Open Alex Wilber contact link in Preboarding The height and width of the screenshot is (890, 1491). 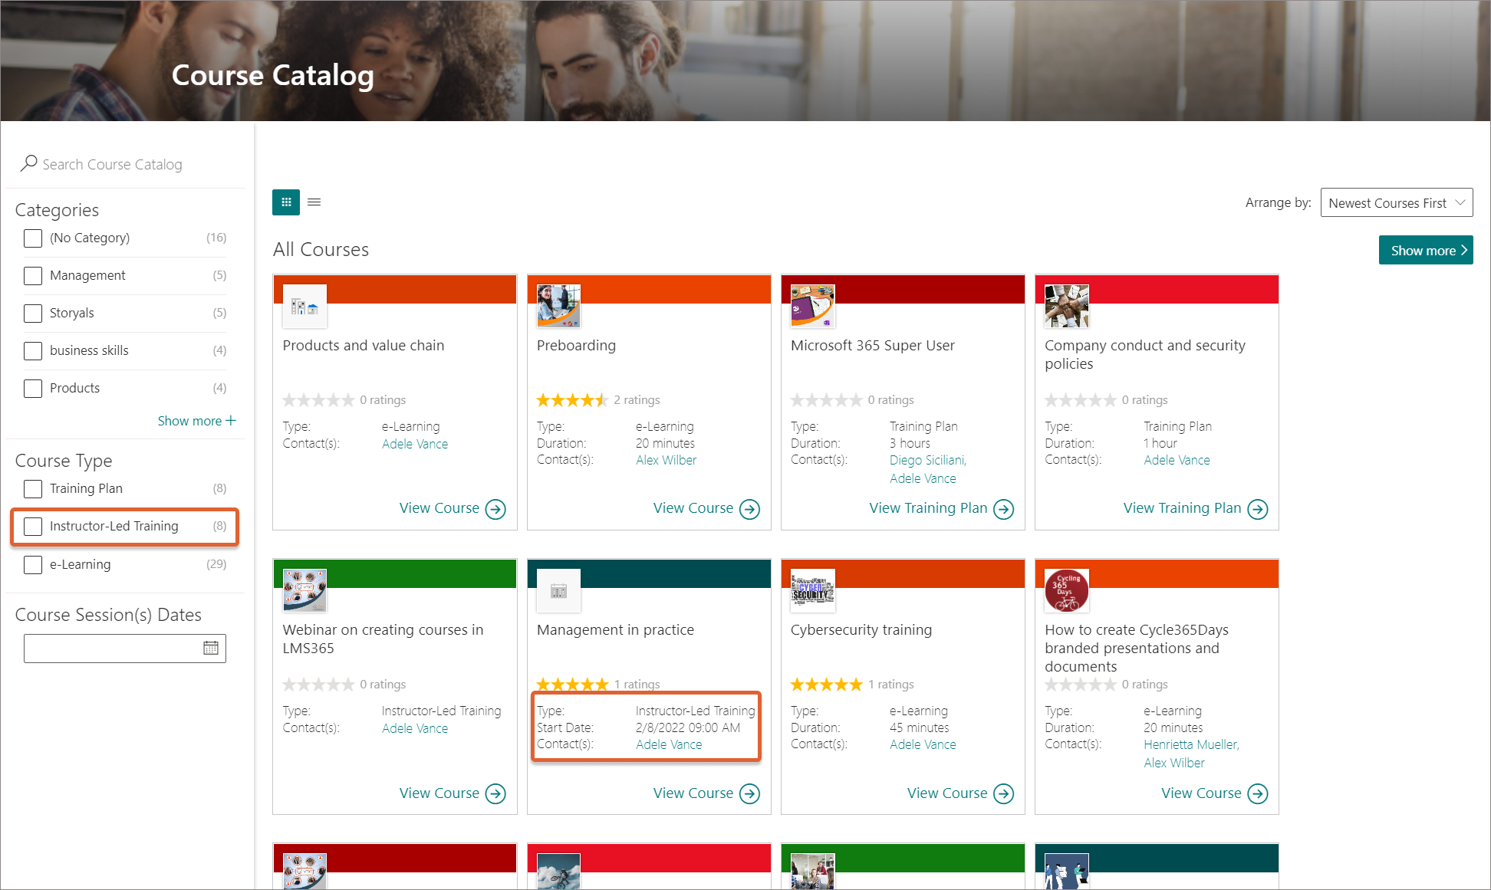pyautogui.click(x=666, y=460)
